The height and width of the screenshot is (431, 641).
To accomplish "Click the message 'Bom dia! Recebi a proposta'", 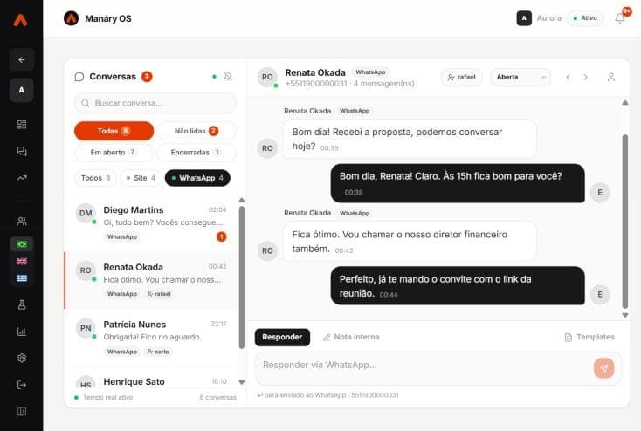I will point(410,139).
